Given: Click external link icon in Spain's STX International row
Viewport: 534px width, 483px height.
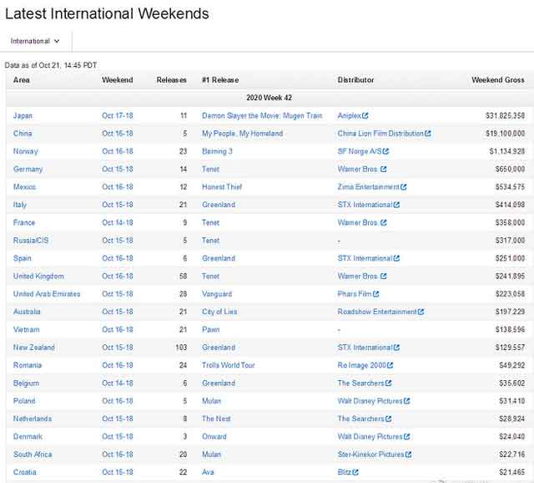Looking at the screenshot, I should coord(396,258).
